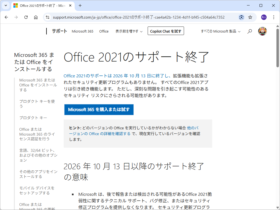Viewport: 280px width, 210px height.
Task: Search the page image with Google Lens icon
Action: [241, 17]
